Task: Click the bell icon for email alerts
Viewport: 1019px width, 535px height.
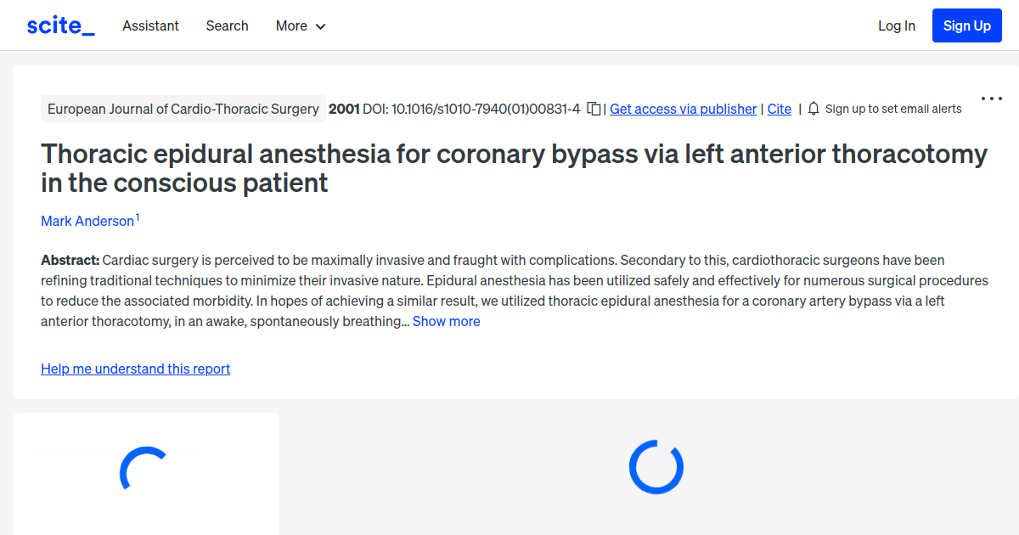Action: tap(813, 109)
